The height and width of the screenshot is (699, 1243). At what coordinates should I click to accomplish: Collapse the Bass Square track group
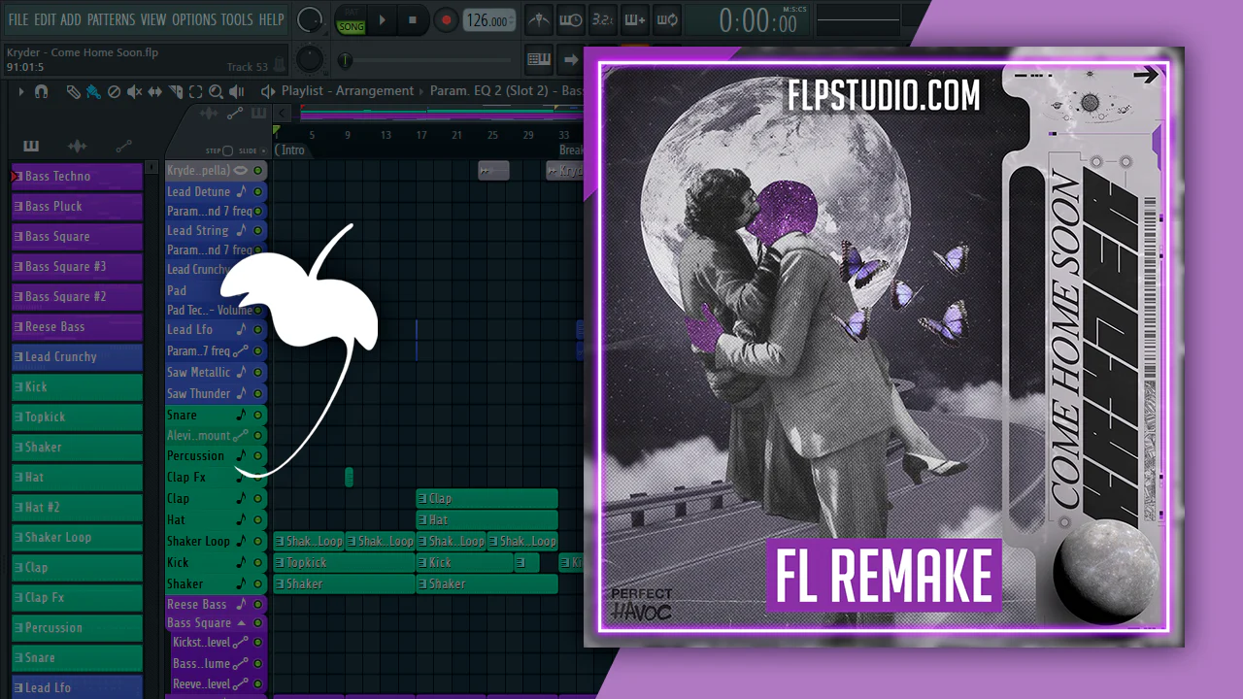(x=241, y=623)
